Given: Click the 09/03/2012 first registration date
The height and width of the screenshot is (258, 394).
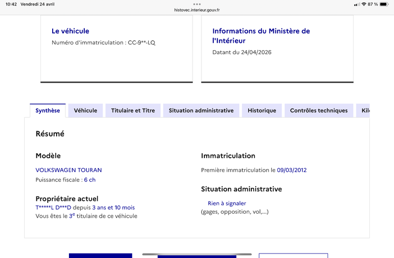Looking at the screenshot, I should point(292,170).
